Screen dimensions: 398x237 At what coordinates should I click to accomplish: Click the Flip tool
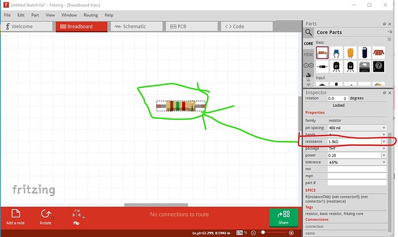77,217
